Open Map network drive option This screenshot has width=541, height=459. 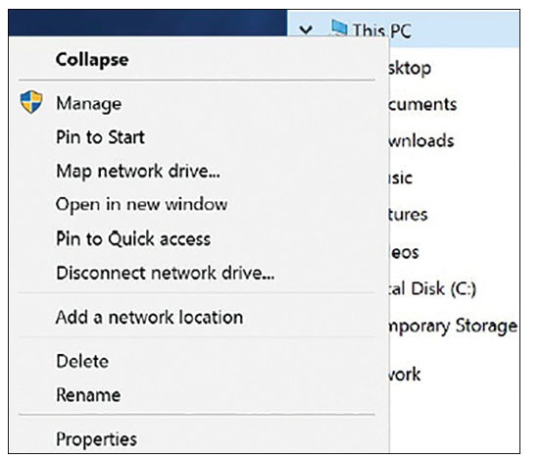tap(138, 171)
